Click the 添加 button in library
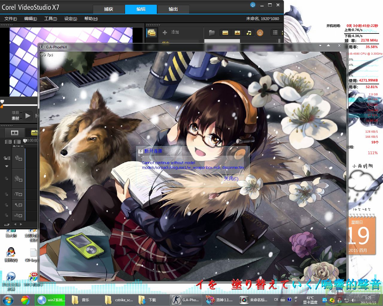 pos(171,32)
